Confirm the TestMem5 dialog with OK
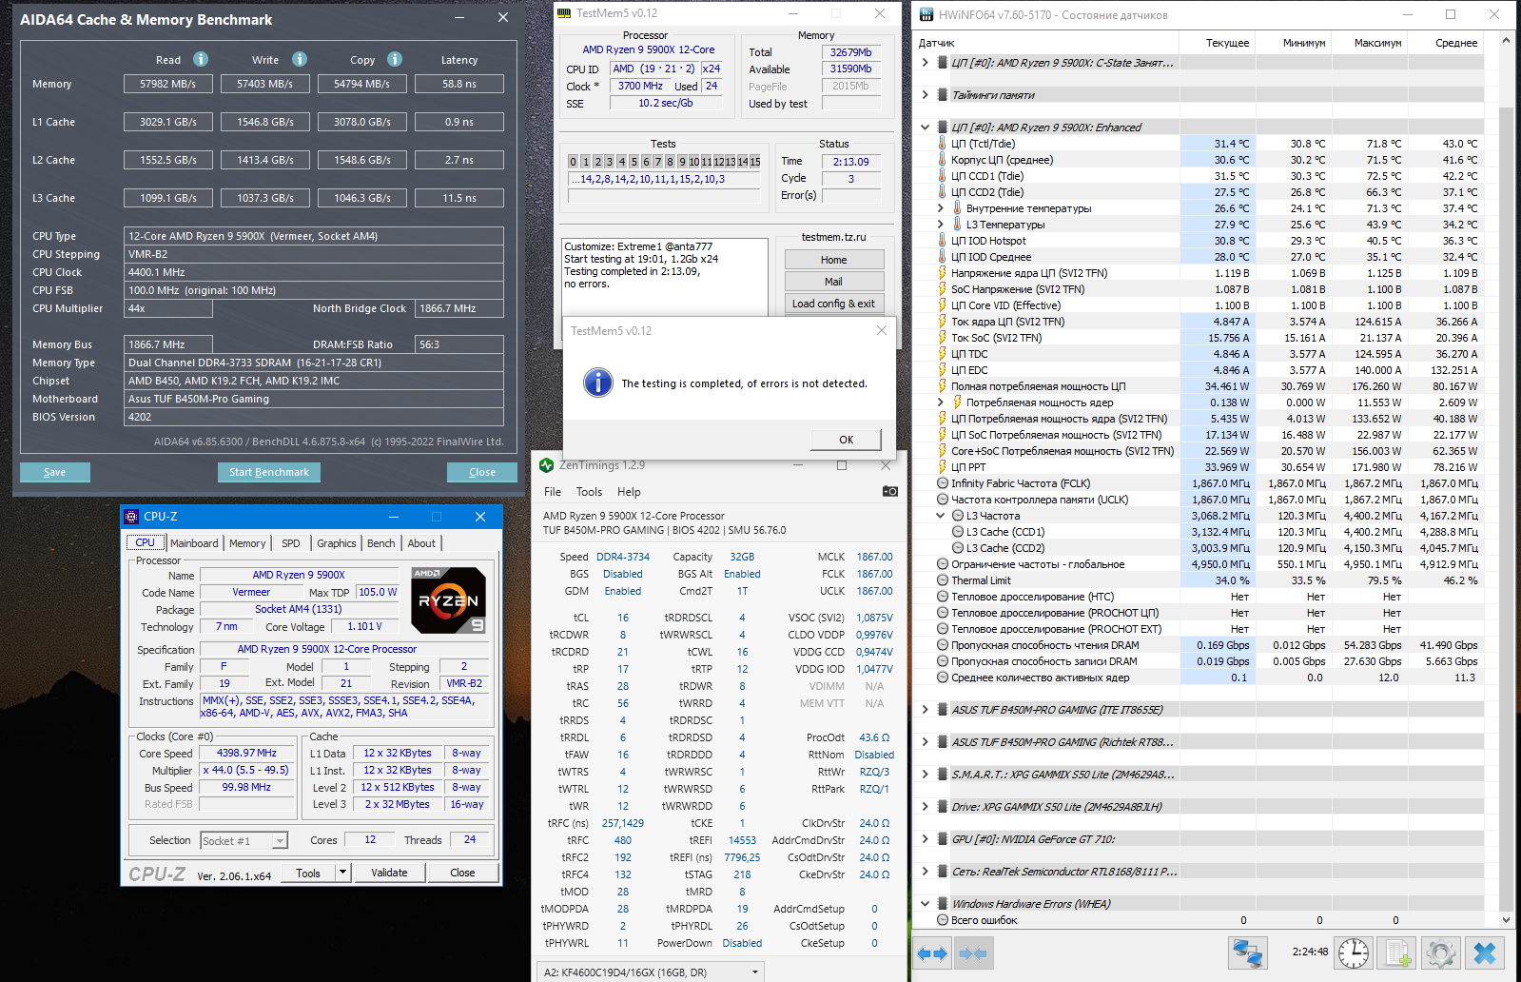Viewport: 1521px width, 982px height. (x=846, y=440)
